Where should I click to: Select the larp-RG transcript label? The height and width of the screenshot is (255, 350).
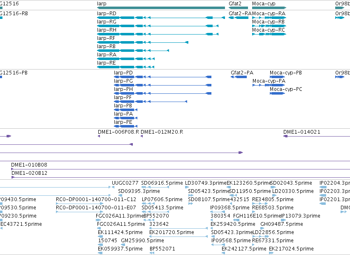[107, 22]
